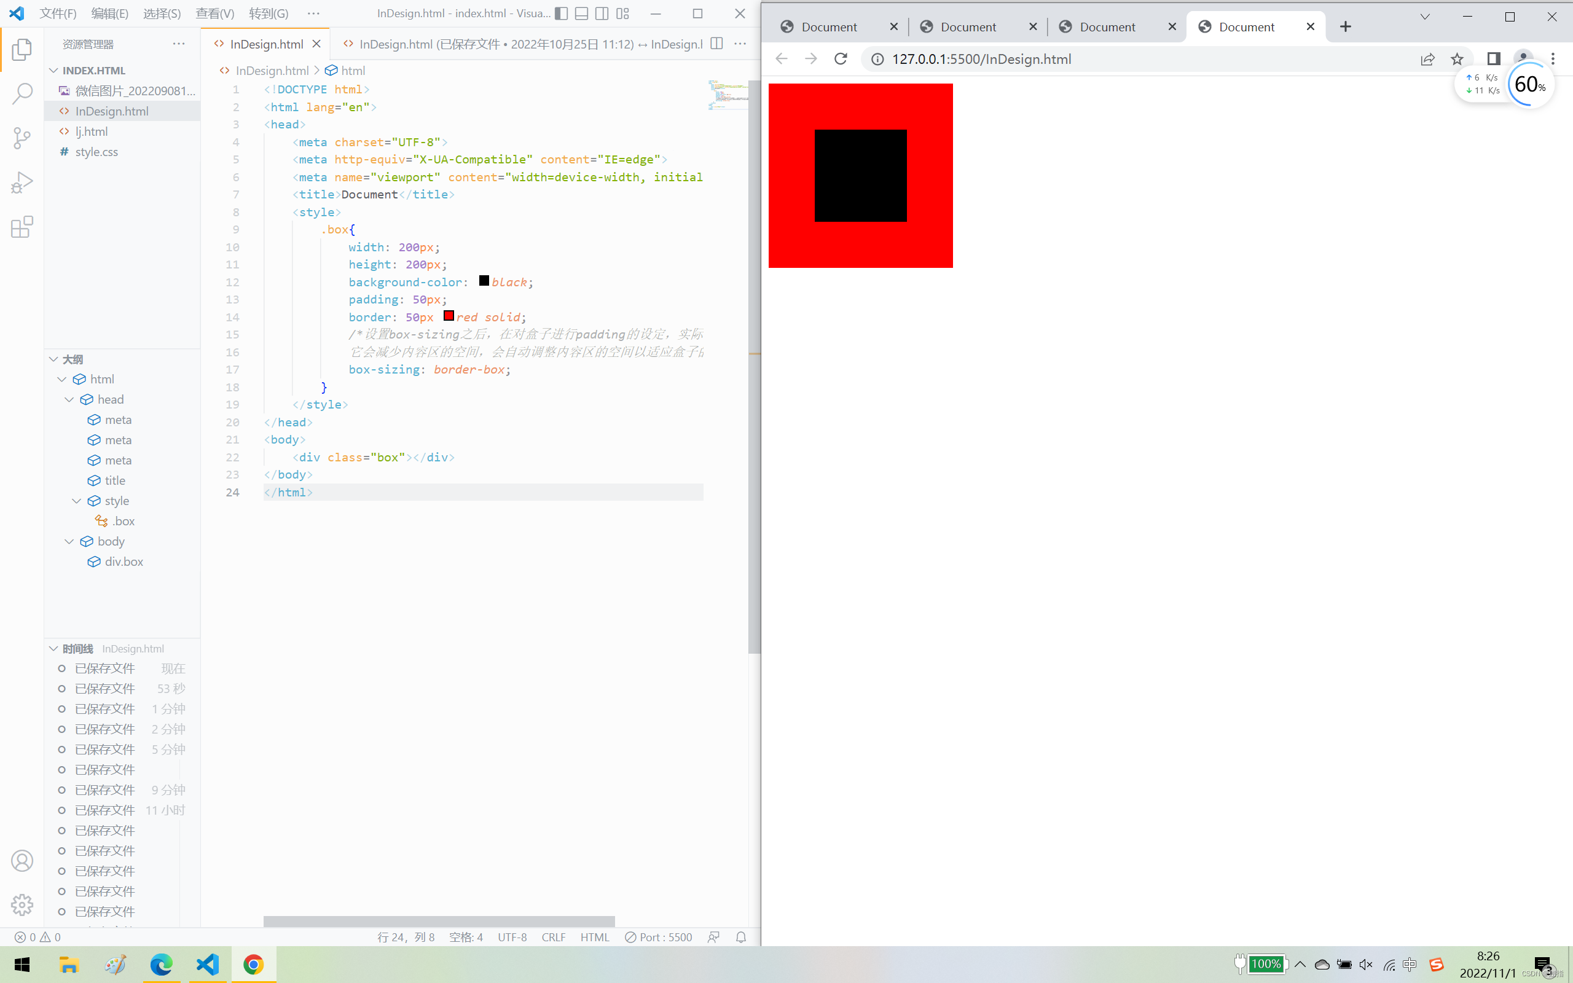Open the 转到(G) menu
Image resolution: width=1573 pixels, height=983 pixels.
[x=269, y=14]
